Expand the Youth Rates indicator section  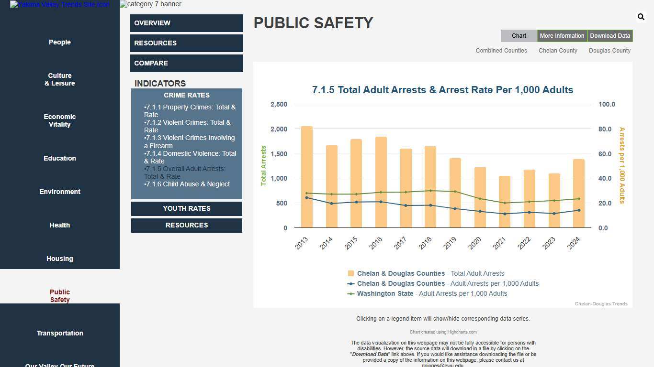(x=187, y=208)
